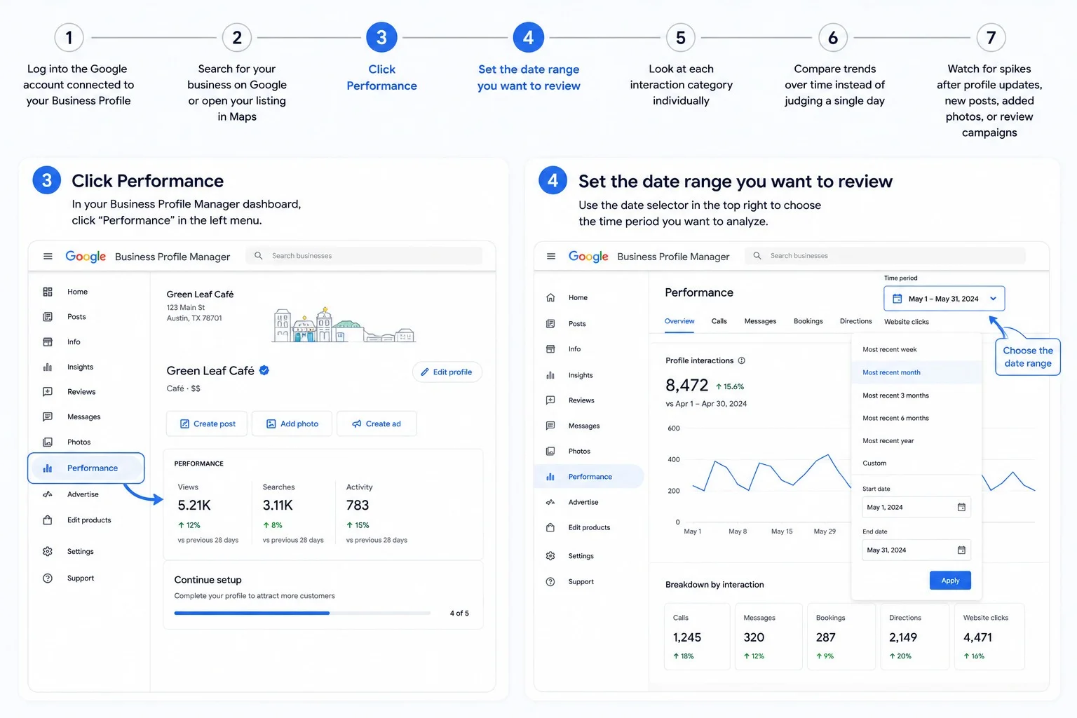
Task: Open Support help icon in Step 3 sidebar
Action: pos(48,578)
